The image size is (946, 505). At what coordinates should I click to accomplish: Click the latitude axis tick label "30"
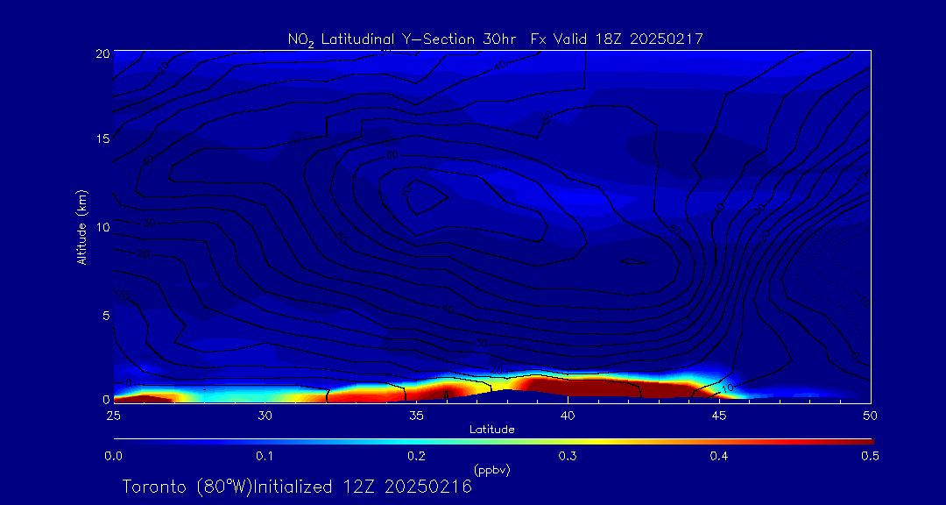coord(265,416)
